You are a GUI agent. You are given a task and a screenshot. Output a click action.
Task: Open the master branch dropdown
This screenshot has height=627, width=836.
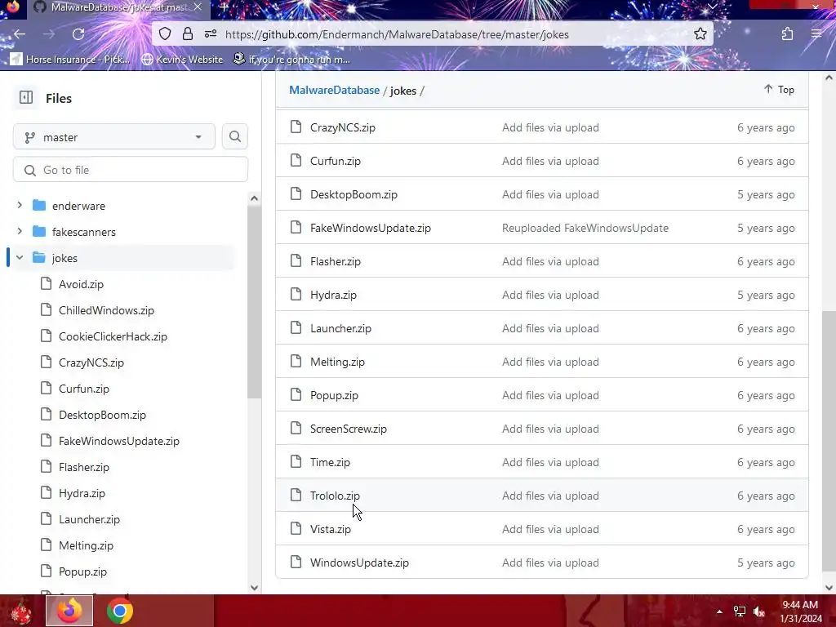tap(114, 137)
